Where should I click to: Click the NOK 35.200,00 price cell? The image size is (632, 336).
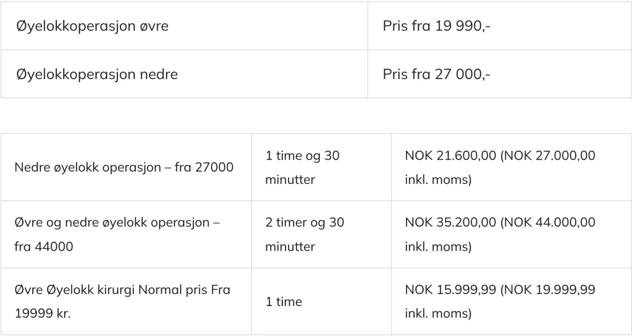(511, 234)
